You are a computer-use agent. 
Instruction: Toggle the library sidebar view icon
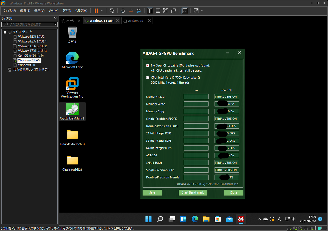[x=150, y=11]
